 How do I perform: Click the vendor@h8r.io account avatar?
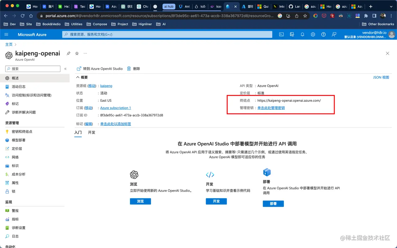point(392,34)
